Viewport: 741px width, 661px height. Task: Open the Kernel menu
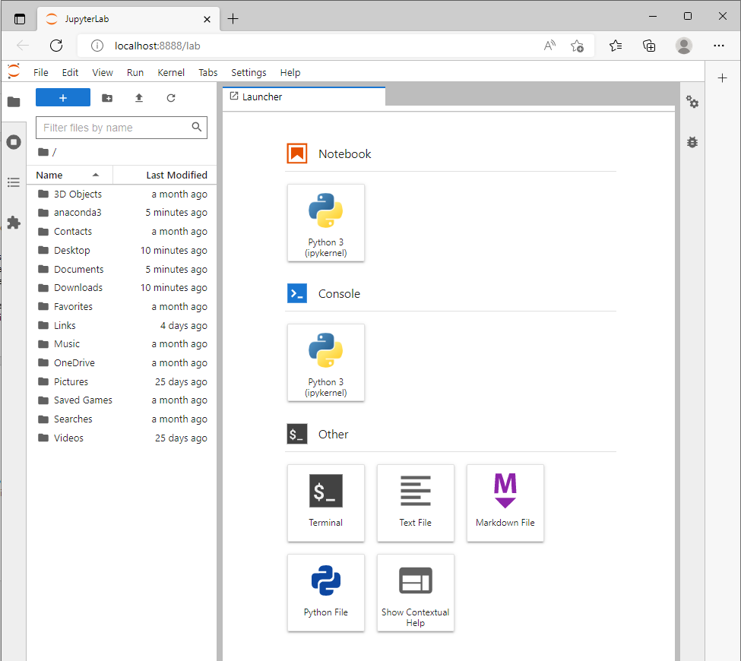pyautogui.click(x=171, y=72)
